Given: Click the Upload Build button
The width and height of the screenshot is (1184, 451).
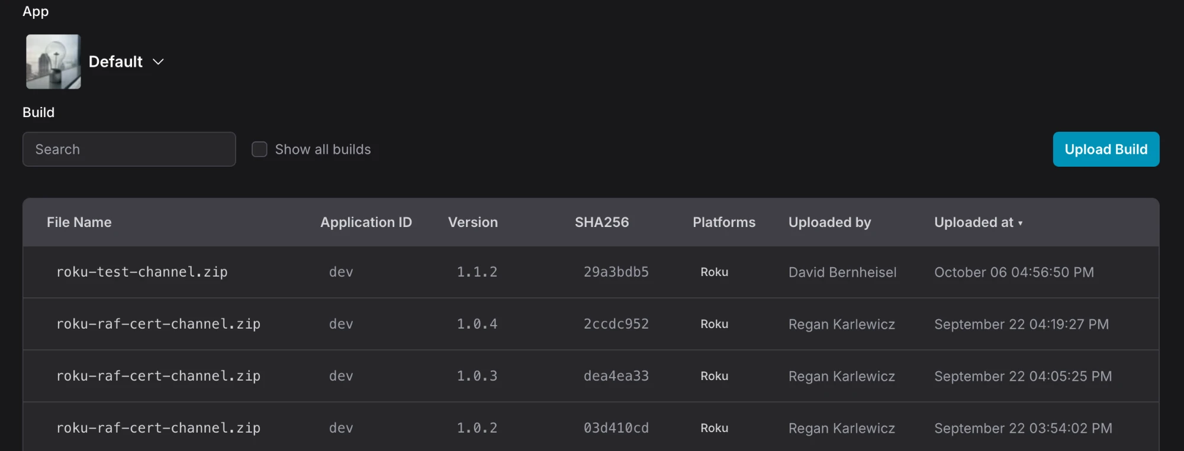Looking at the screenshot, I should pos(1106,149).
